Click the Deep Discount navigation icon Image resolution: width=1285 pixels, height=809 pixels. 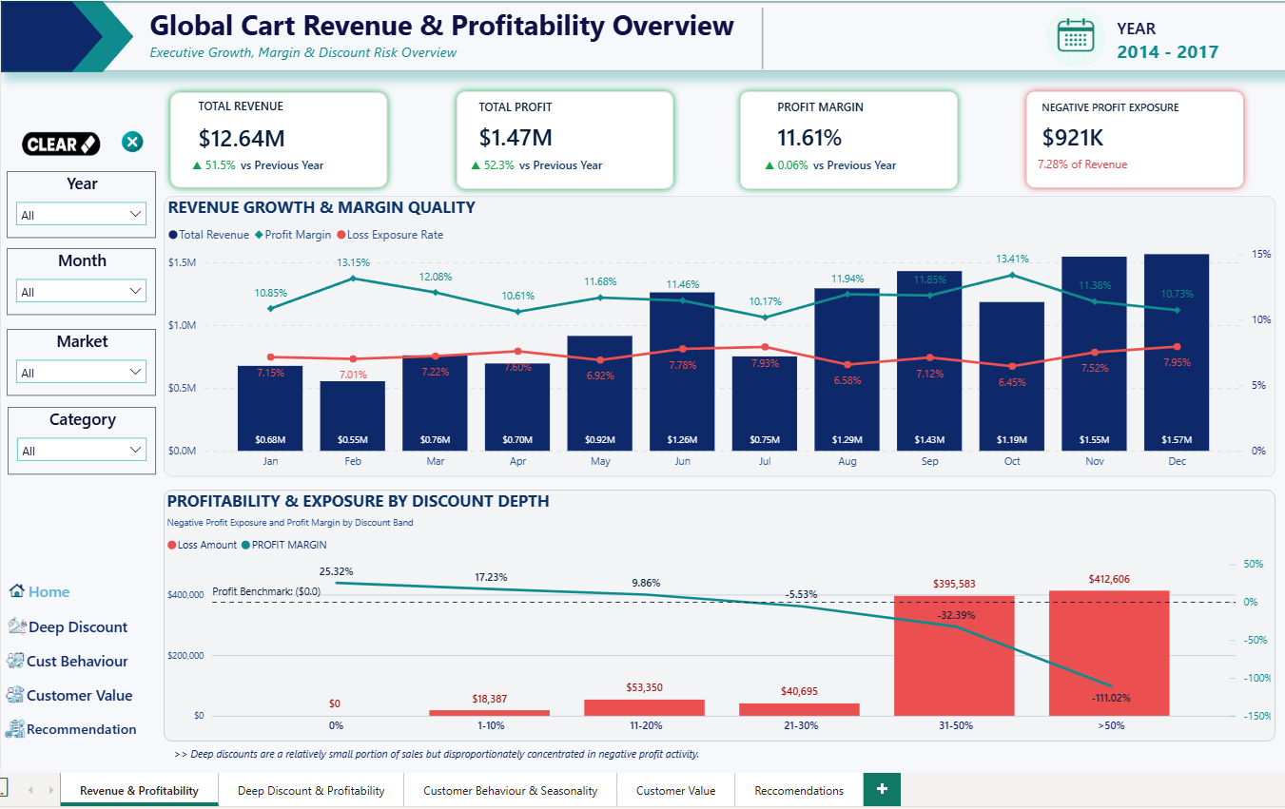click(x=16, y=626)
